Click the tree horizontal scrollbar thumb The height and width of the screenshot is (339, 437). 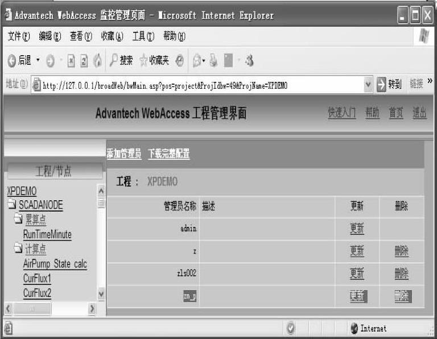pos(32,308)
